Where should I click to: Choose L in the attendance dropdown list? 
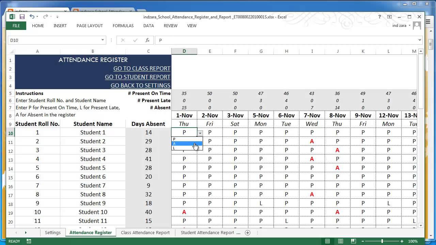point(187,148)
